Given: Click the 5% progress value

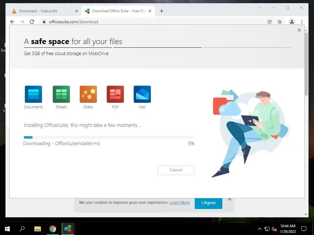Looking at the screenshot, I should tap(191, 144).
